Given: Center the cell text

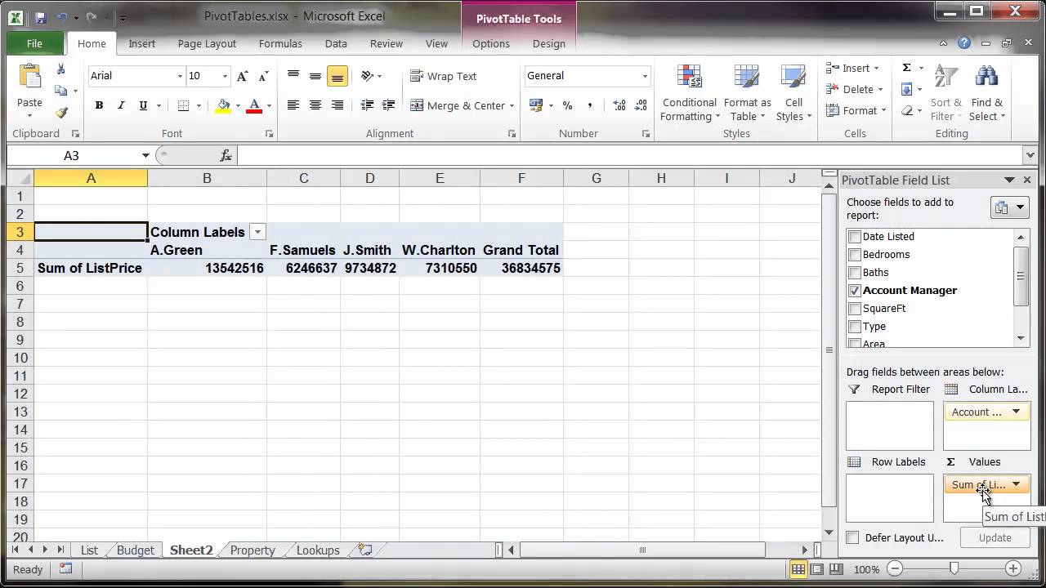Looking at the screenshot, I should click(315, 105).
